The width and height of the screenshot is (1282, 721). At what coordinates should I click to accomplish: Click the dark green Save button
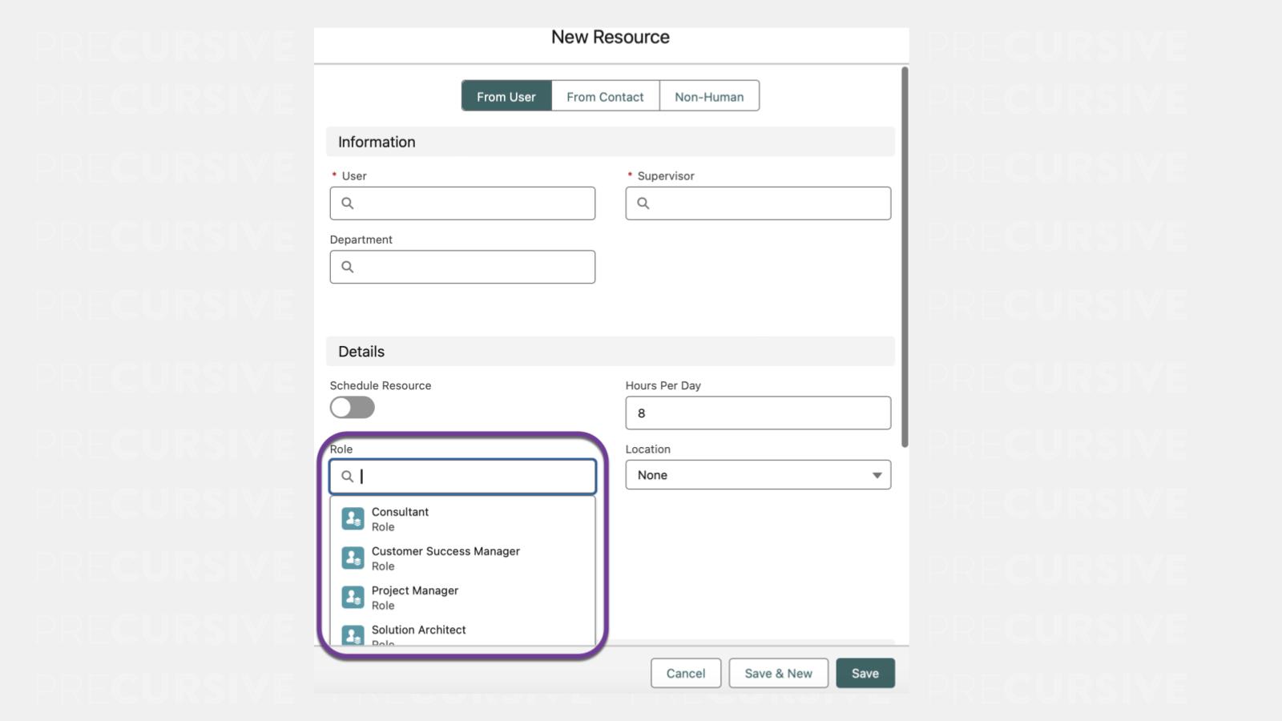865,674
